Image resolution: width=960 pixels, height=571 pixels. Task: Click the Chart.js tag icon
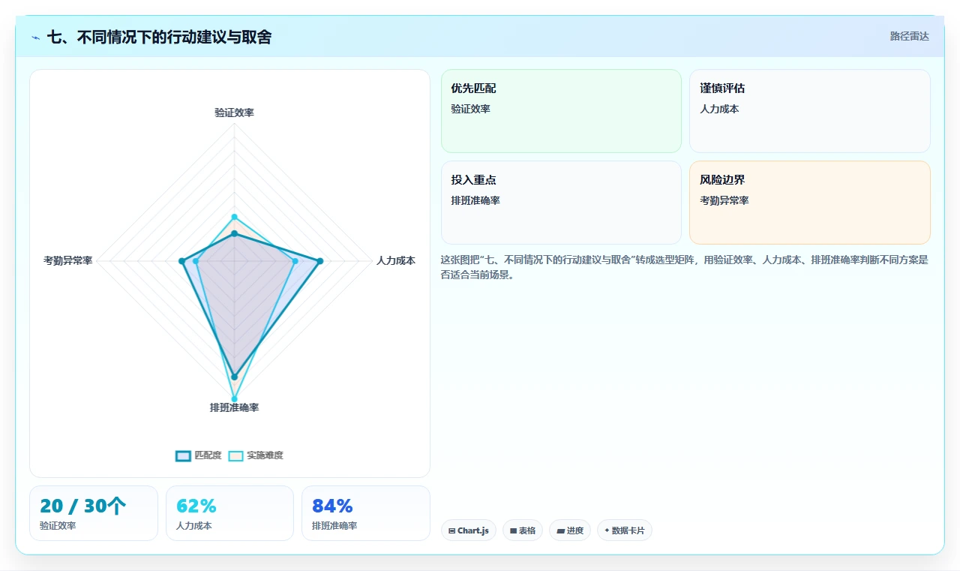(x=451, y=530)
